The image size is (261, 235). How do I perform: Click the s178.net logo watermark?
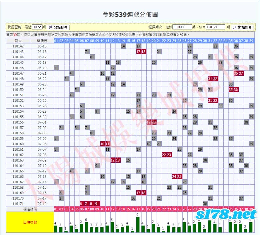tap(226, 215)
